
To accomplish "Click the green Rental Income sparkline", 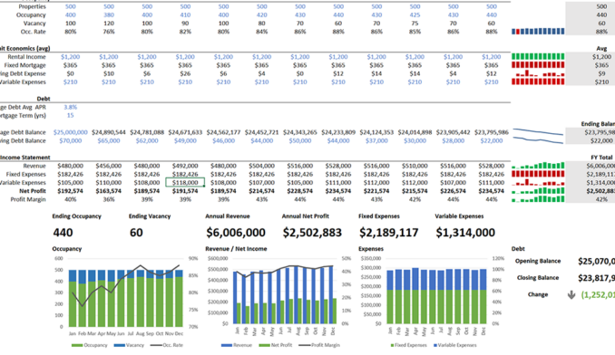I will click(x=538, y=57).
